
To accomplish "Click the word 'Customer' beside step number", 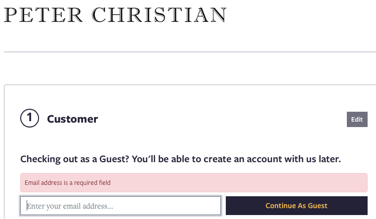I will point(72,119).
